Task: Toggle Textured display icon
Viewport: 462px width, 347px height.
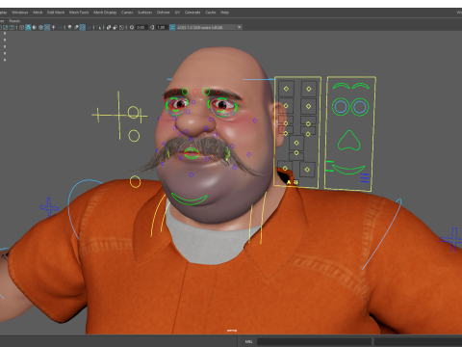Action: 47,27
